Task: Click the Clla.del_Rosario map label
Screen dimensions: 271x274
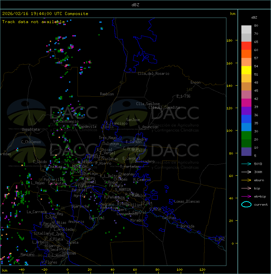Action: [x=153, y=74]
